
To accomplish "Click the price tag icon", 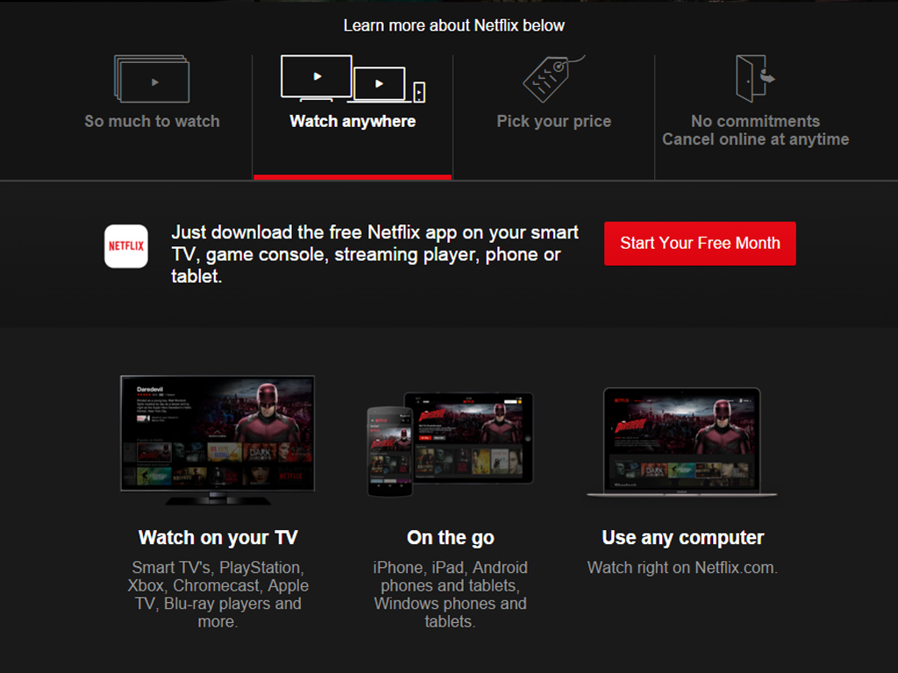I will 554,79.
